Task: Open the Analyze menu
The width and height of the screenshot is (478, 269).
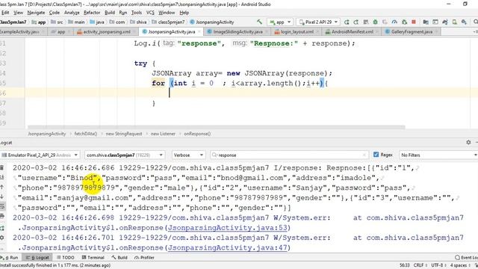Action: coord(72,13)
